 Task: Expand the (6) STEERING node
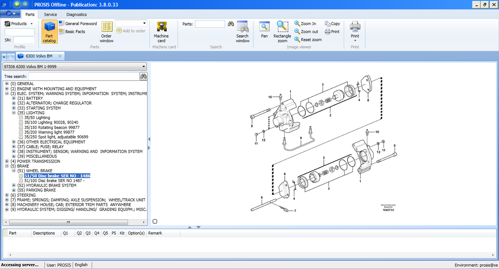click(x=7, y=195)
